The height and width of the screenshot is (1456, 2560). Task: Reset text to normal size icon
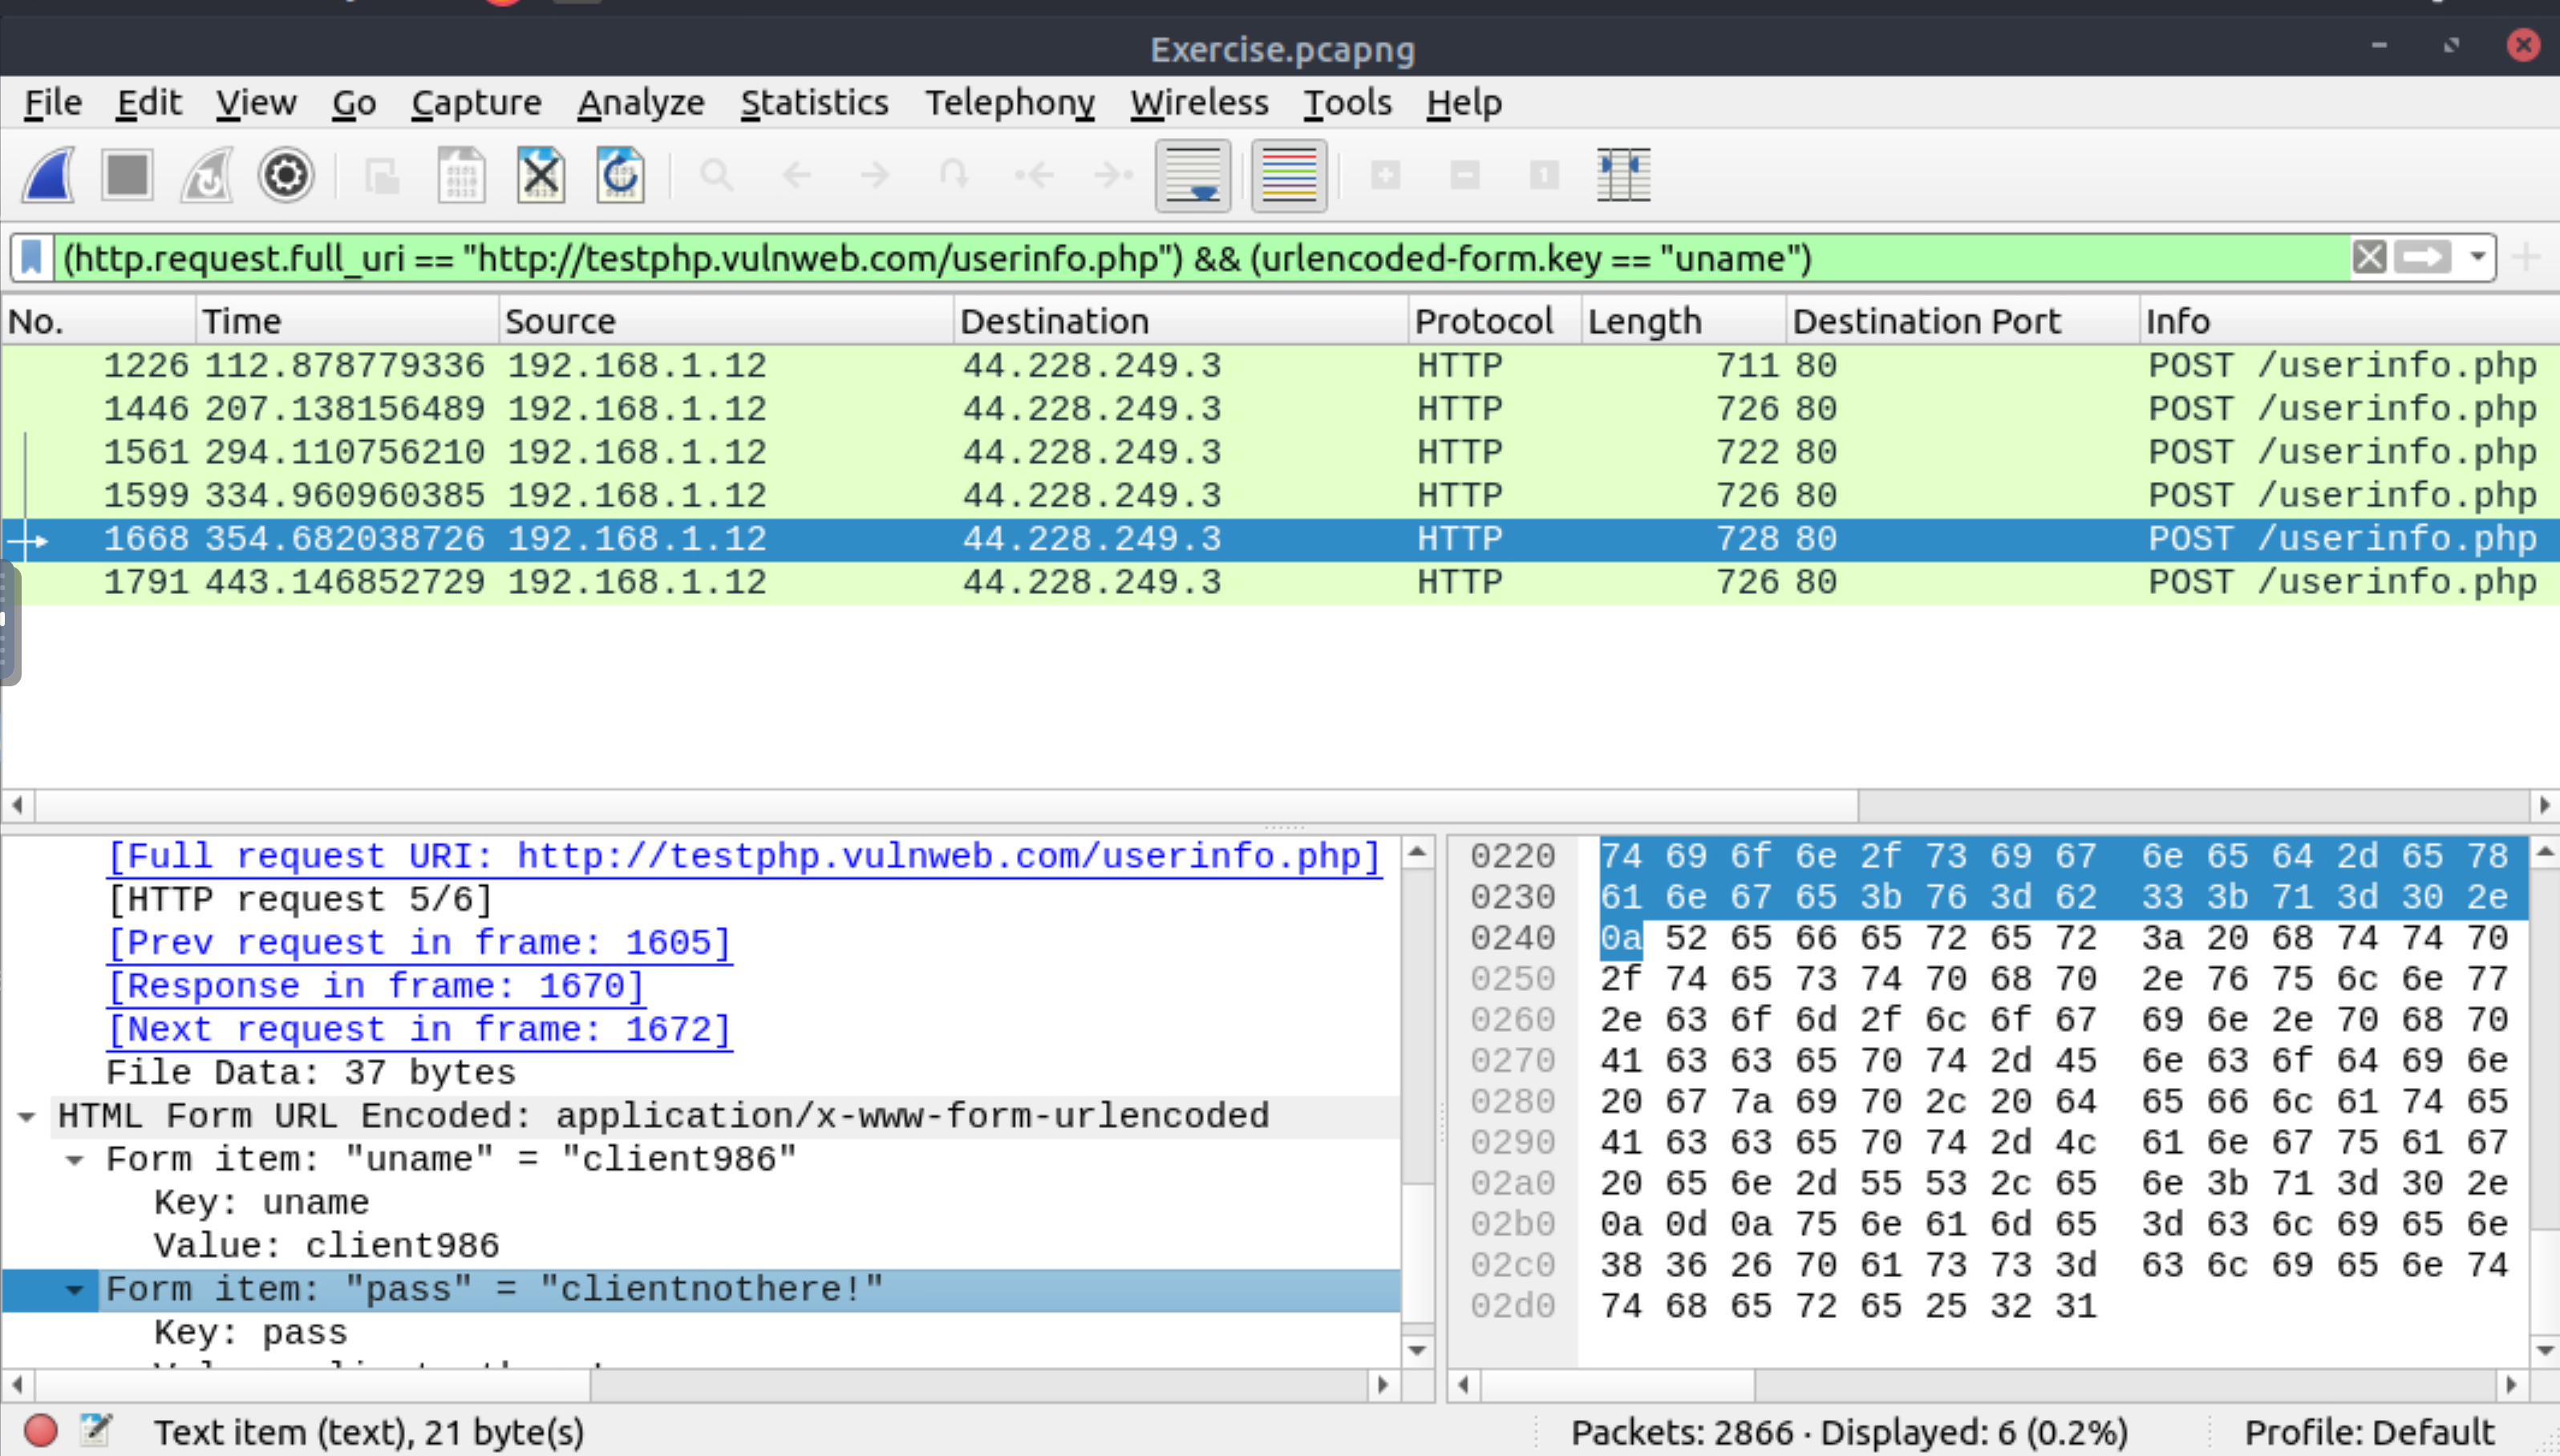point(1544,176)
